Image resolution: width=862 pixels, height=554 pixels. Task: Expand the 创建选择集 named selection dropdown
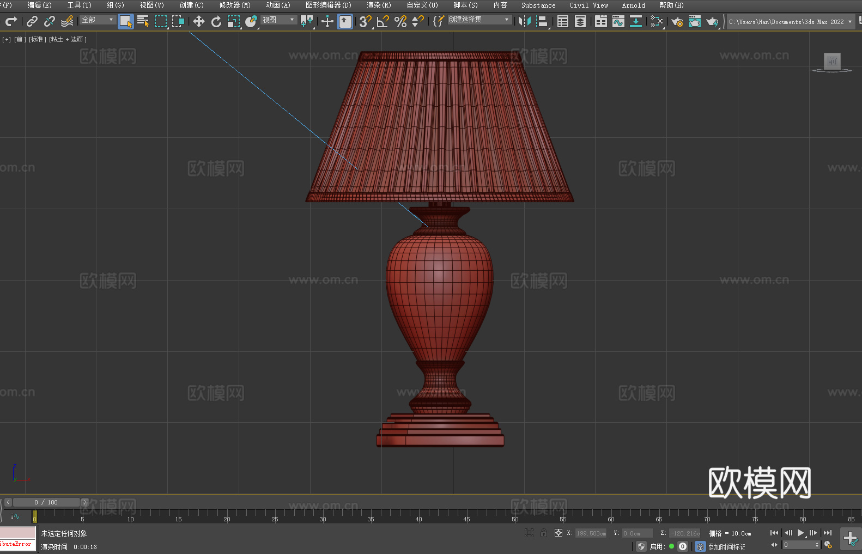479,20
